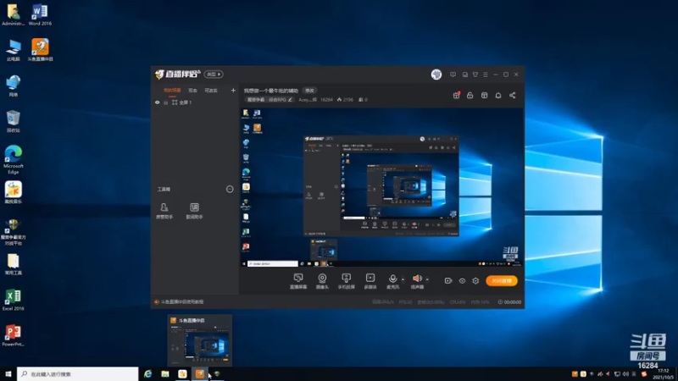This screenshot has width=678, height=381.
Task: Open the Administrator folder on desktop
Action: coord(14,14)
